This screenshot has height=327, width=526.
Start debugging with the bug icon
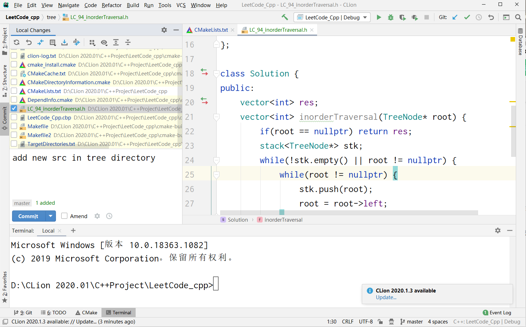[390, 17]
